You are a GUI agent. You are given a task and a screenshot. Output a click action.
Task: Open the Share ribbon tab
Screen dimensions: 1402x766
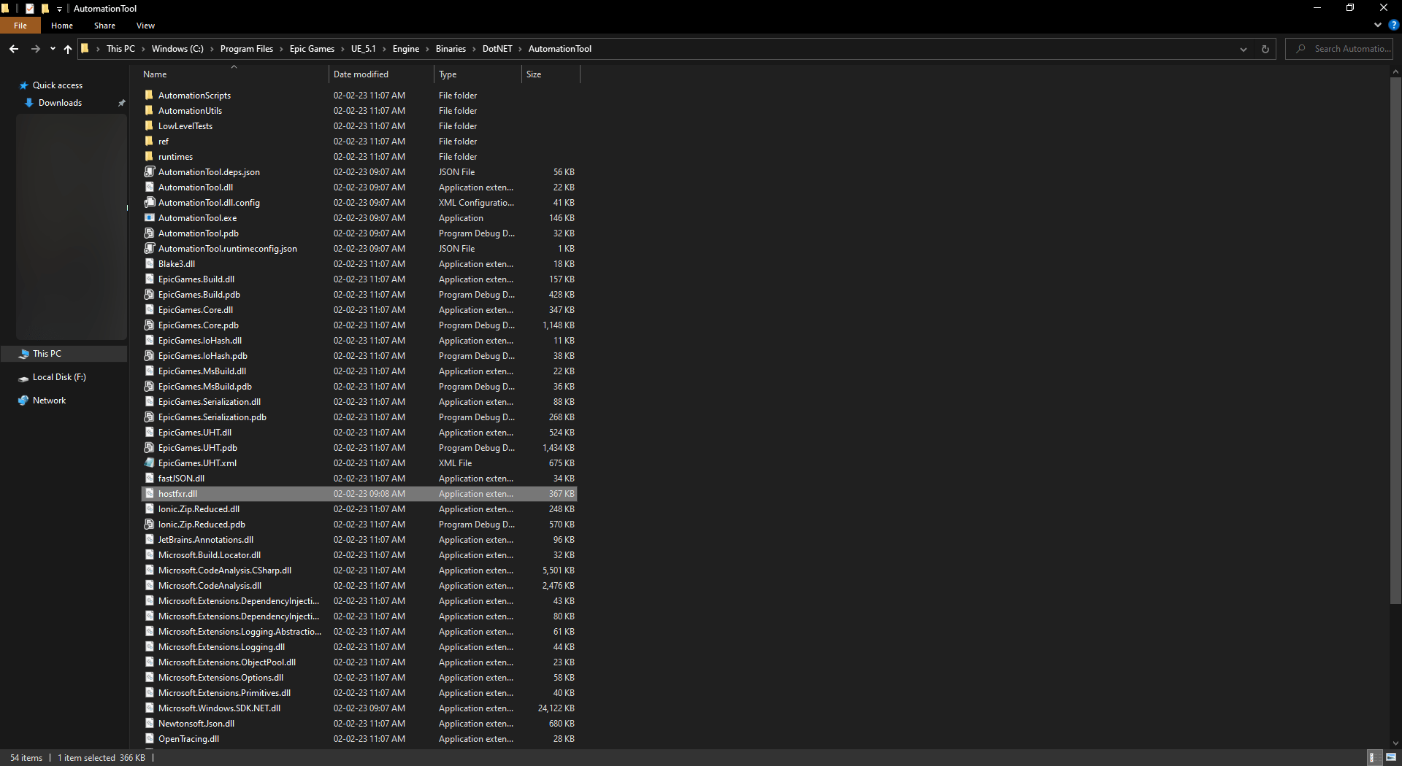click(104, 26)
